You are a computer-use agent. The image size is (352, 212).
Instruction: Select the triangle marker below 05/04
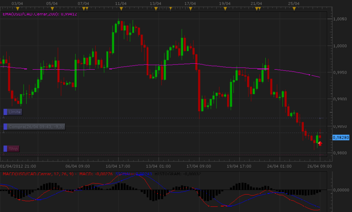tap(52, 9)
